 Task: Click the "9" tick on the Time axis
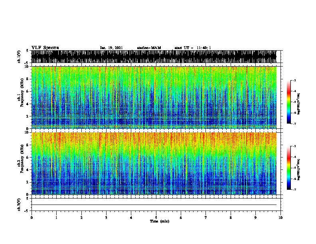coord(255,218)
